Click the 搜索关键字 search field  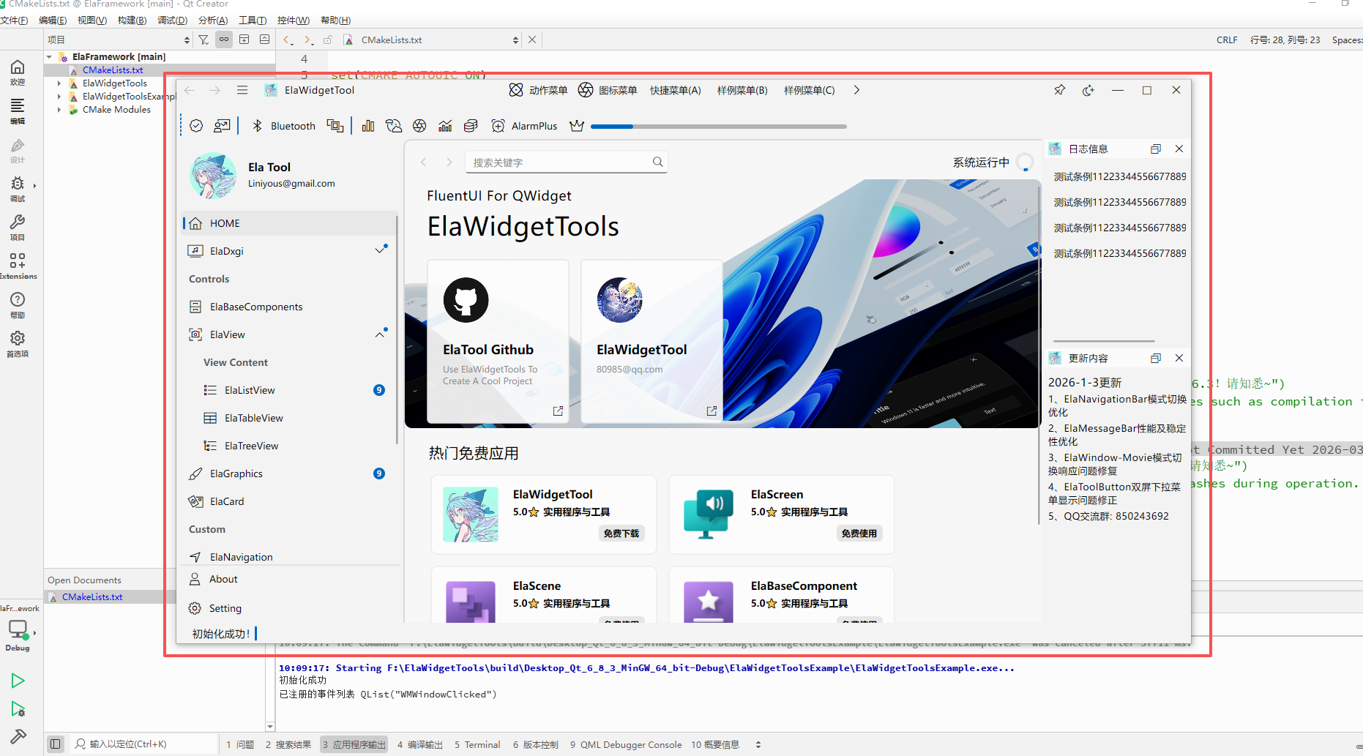click(565, 162)
